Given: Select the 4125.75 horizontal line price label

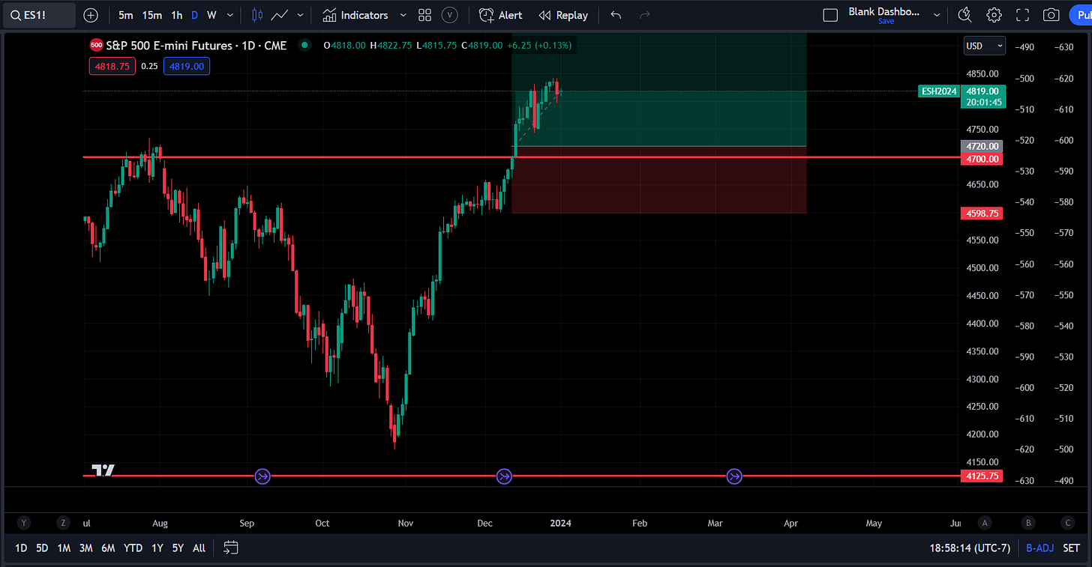Looking at the screenshot, I should click(982, 476).
